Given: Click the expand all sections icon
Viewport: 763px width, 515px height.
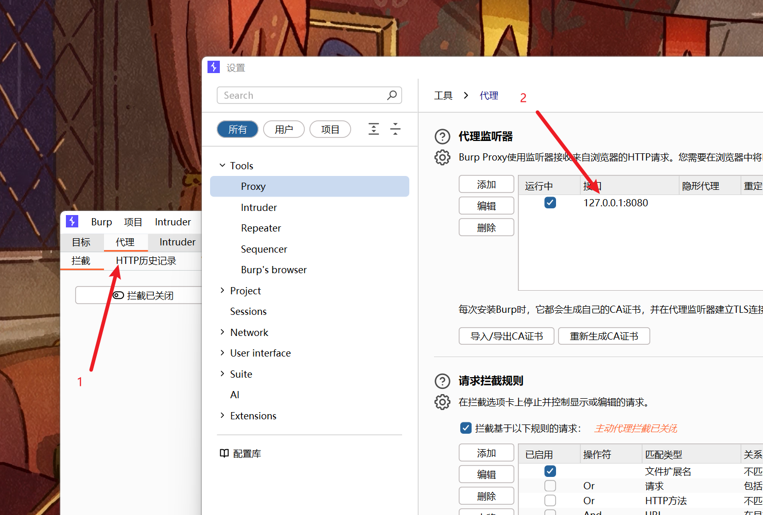Looking at the screenshot, I should tap(374, 129).
